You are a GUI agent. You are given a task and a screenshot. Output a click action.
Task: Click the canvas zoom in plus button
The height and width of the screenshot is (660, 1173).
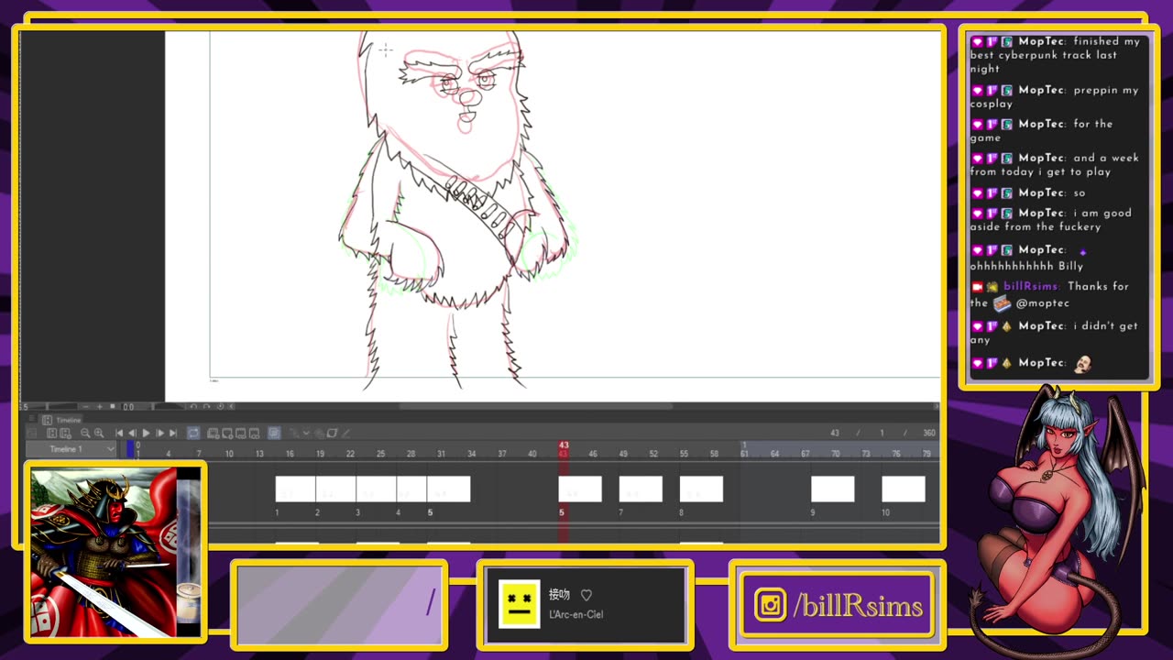click(100, 406)
